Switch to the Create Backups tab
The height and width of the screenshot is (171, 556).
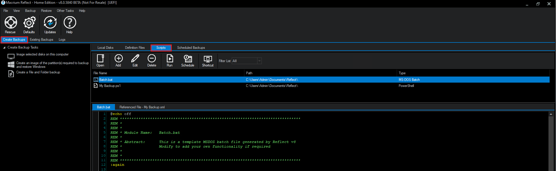point(14,40)
